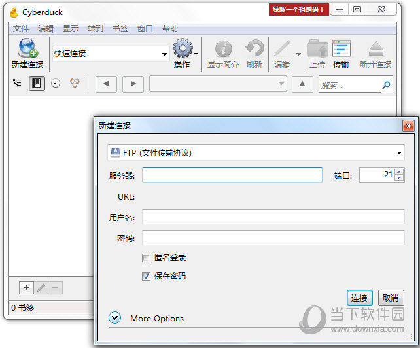
Task: Open the 文件 menu
Action: 21,29
